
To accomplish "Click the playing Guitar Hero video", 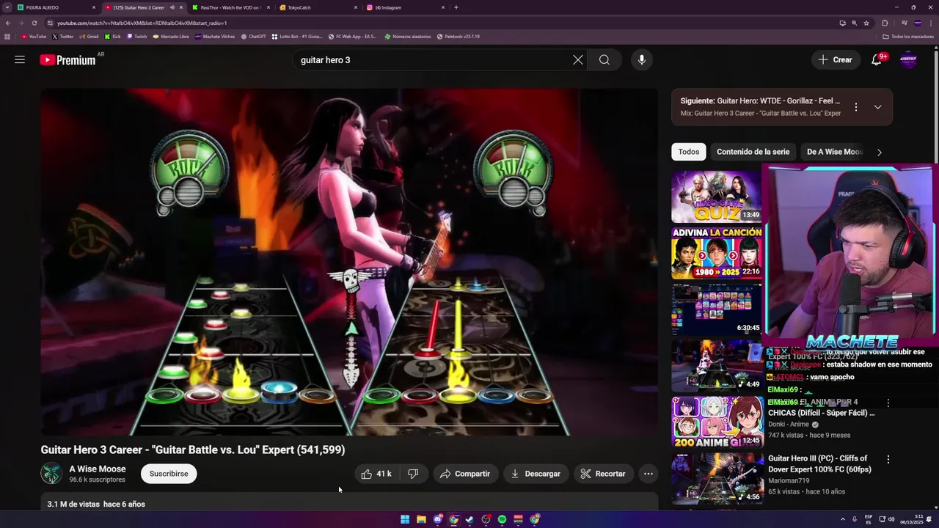I will pyautogui.click(x=349, y=263).
